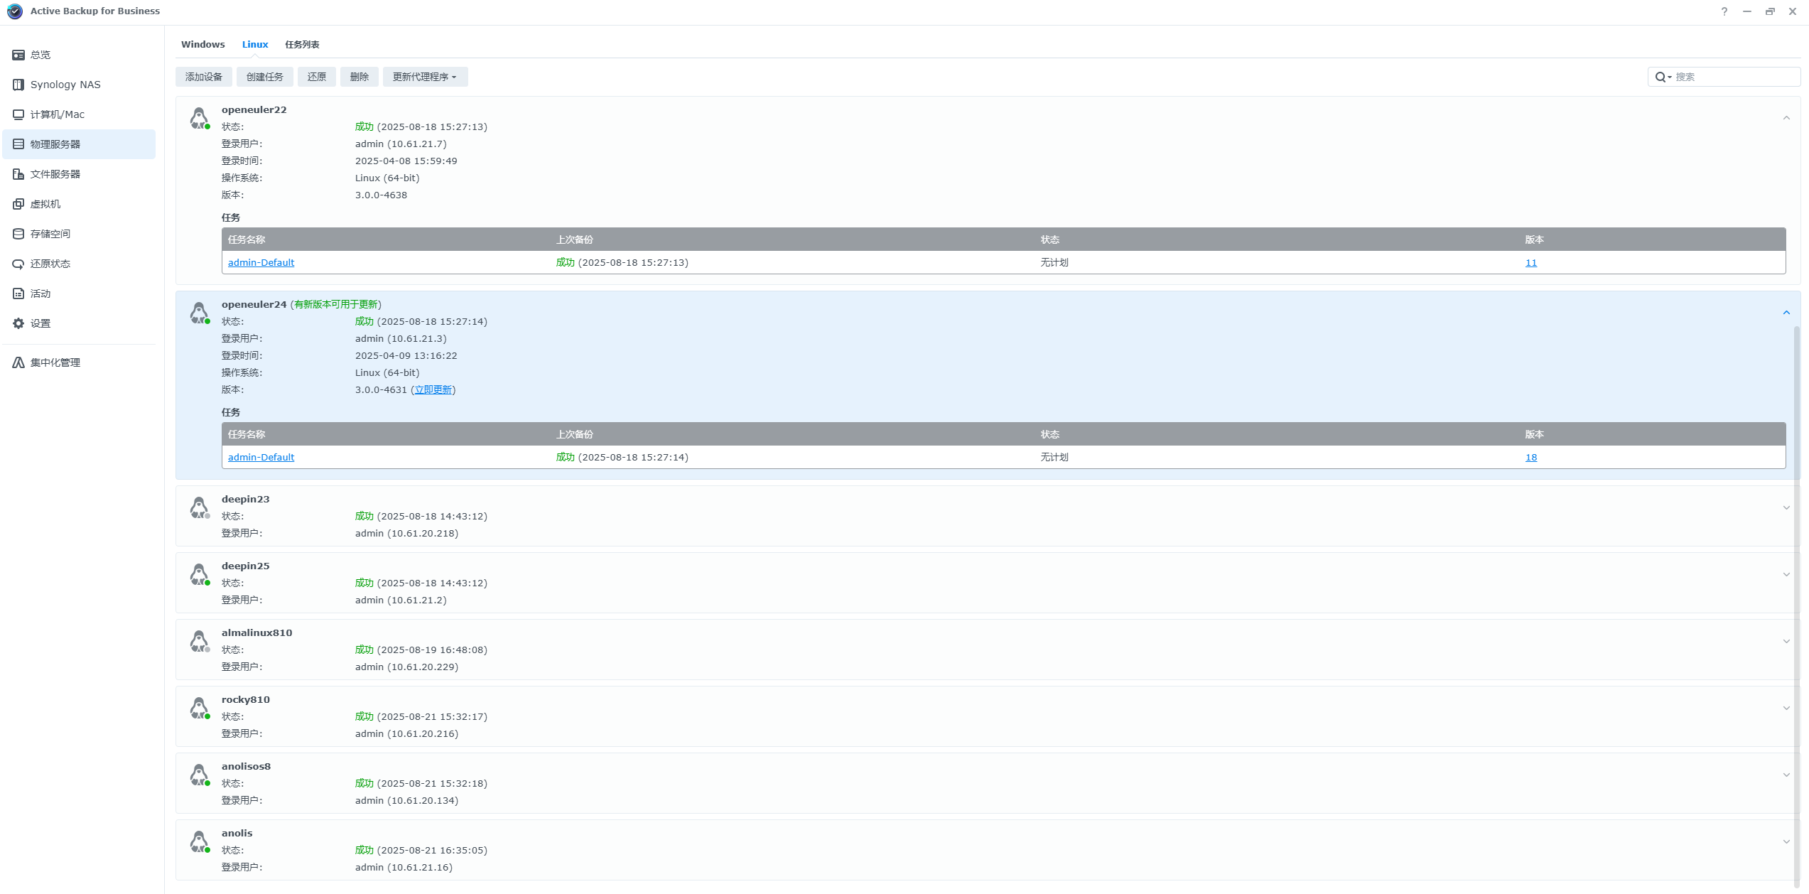This screenshot has height=894, width=1809.
Task: Select the 物理服务器 server icon
Action: pyautogui.click(x=18, y=144)
